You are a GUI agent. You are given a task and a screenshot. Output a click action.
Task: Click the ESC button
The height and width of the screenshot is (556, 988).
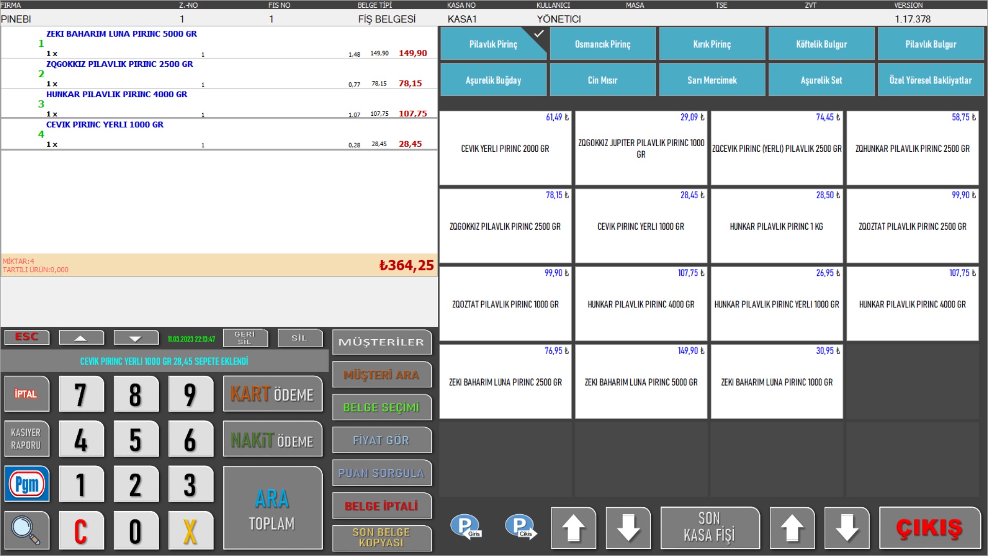click(x=27, y=337)
